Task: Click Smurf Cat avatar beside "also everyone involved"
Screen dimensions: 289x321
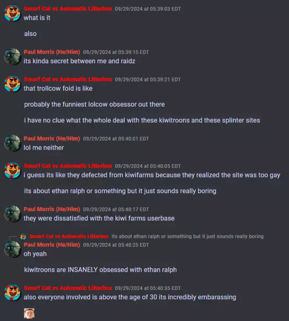Action: 12,293
